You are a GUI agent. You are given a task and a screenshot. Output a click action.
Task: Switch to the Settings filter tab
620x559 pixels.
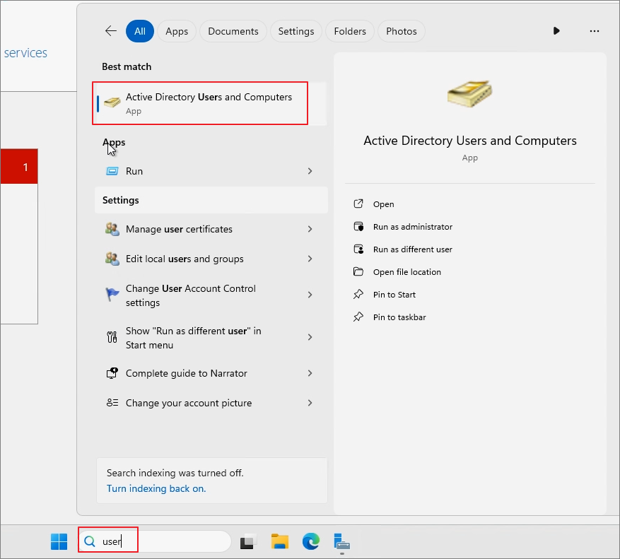(x=296, y=31)
